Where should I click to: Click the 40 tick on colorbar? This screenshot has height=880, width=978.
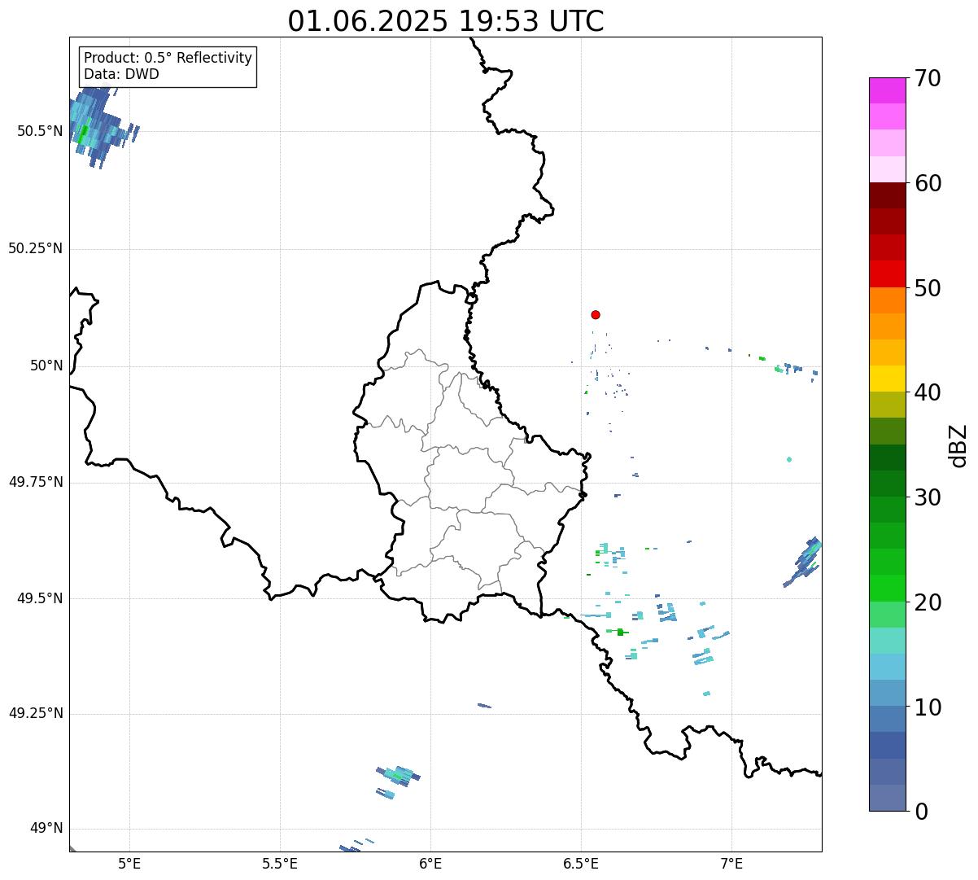click(x=928, y=392)
